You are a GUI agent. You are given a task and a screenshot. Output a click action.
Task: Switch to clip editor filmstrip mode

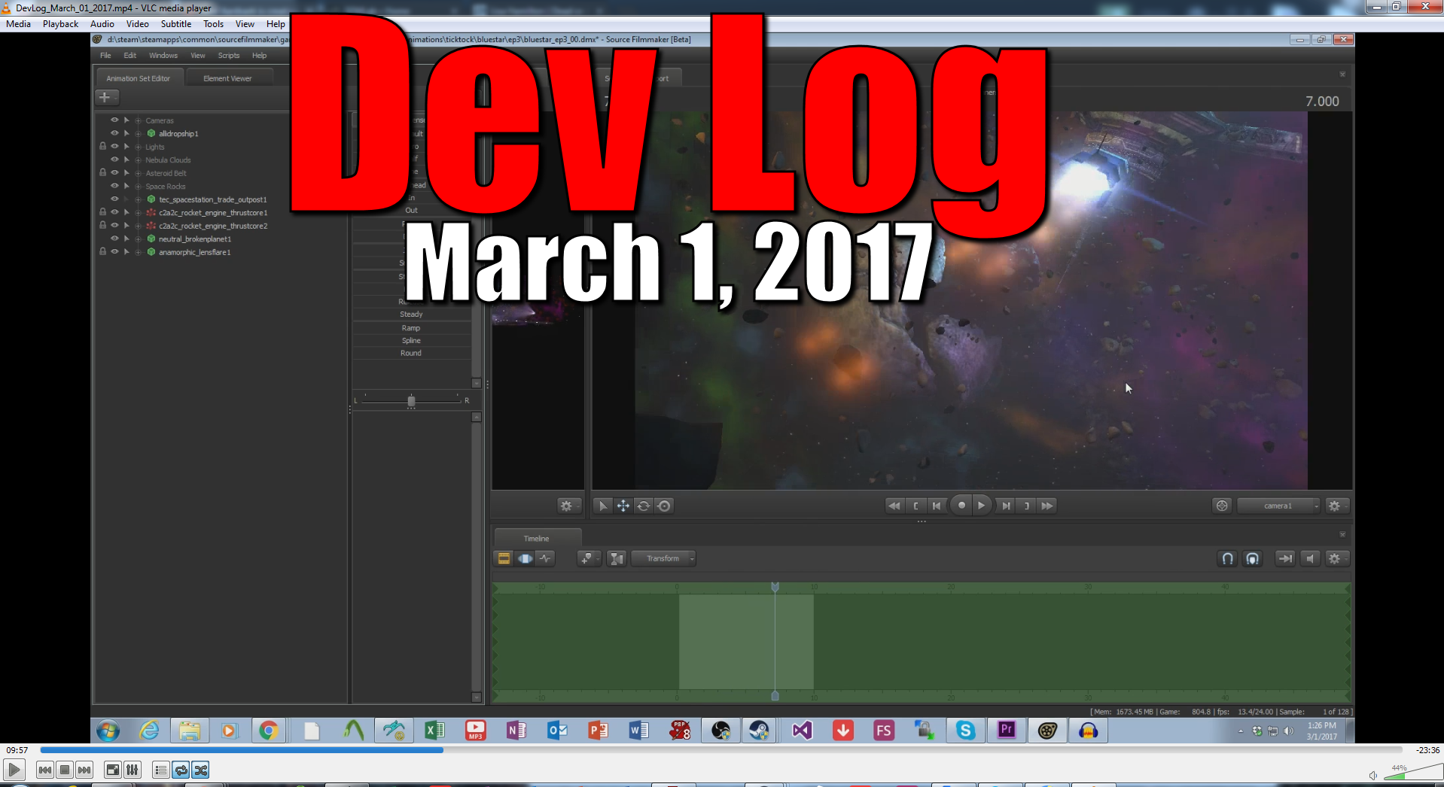(504, 558)
